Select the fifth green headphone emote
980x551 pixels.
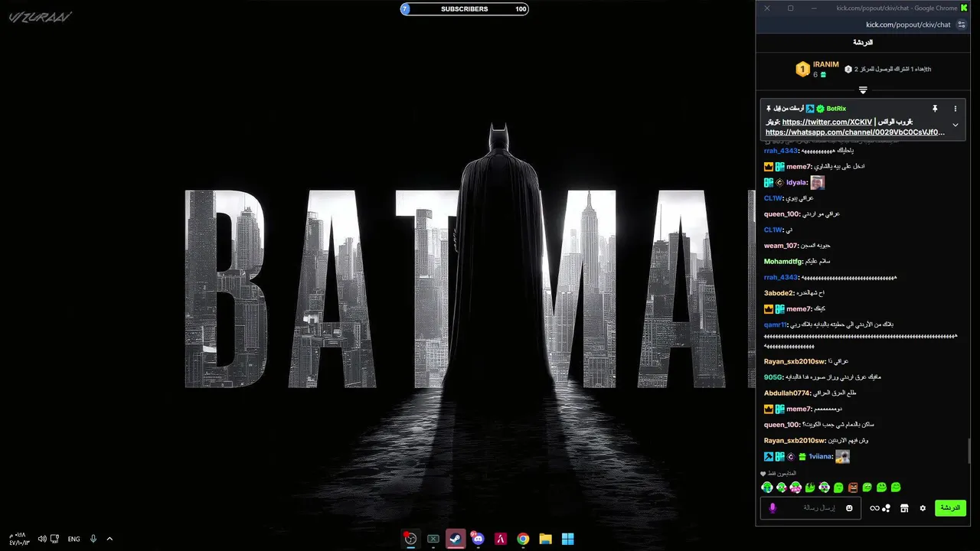pos(825,487)
